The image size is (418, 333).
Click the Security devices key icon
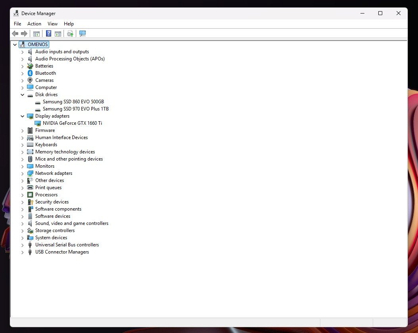click(31, 202)
